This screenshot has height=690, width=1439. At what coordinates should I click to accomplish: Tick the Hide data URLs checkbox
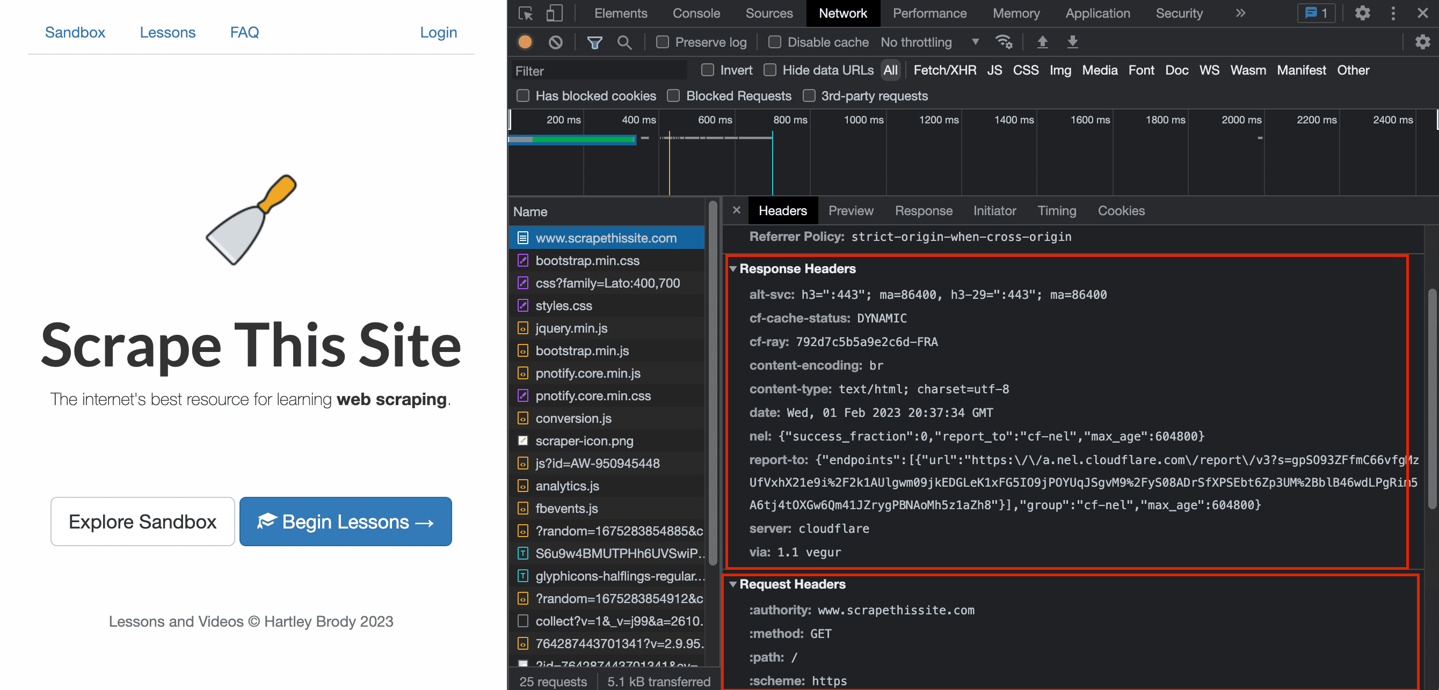(769, 70)
